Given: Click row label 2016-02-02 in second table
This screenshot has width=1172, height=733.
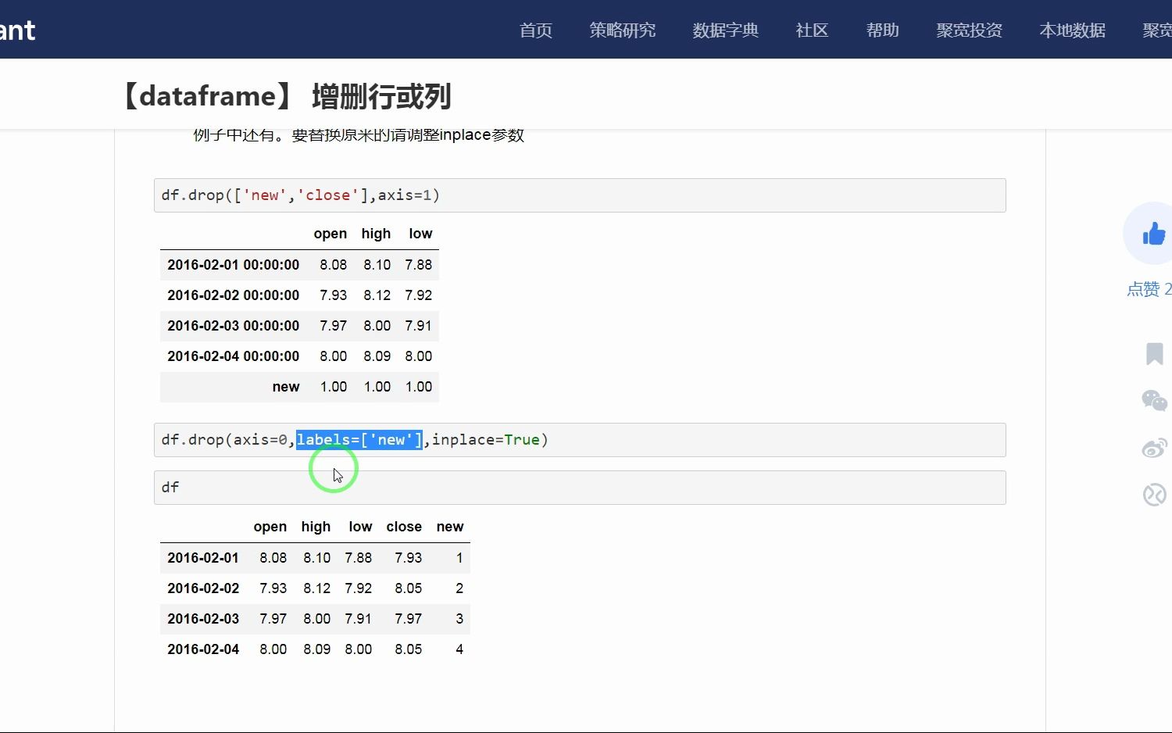Looking at the screenshot, I should click(x=203, y=588).
